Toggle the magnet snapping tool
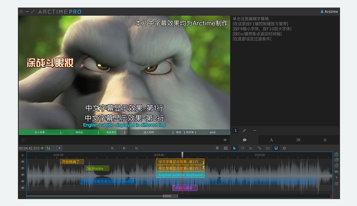This screenshot has width=357, height=206. pos(276,148)
